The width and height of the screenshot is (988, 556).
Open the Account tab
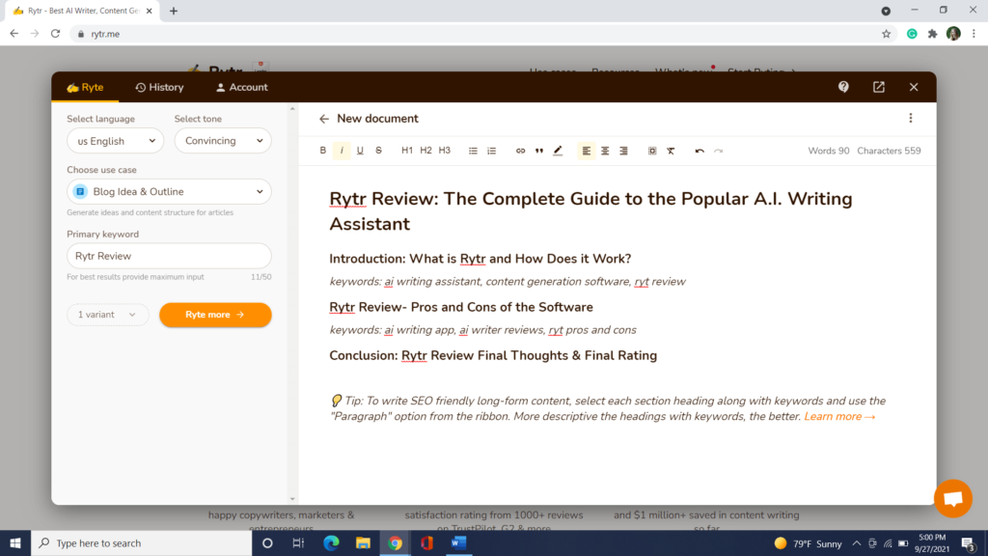coord(241,87)
